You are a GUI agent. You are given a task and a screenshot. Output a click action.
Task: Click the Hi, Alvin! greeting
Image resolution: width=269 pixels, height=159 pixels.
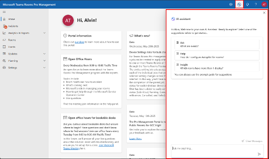click(87, 20)
